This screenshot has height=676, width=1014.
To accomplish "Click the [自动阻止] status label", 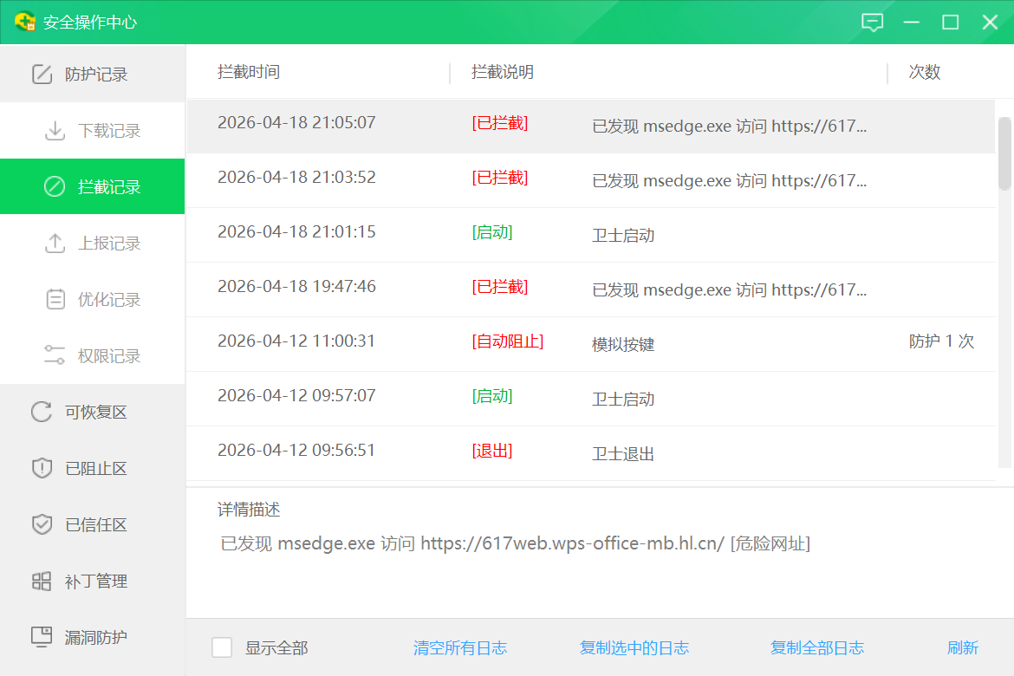I will [x=508, y=341].
